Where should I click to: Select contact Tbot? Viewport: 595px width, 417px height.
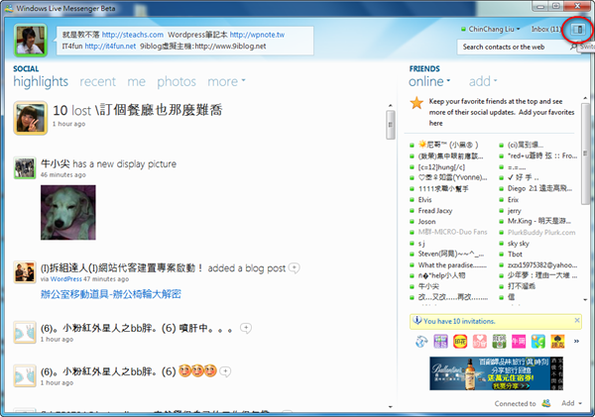coord(515,254)
